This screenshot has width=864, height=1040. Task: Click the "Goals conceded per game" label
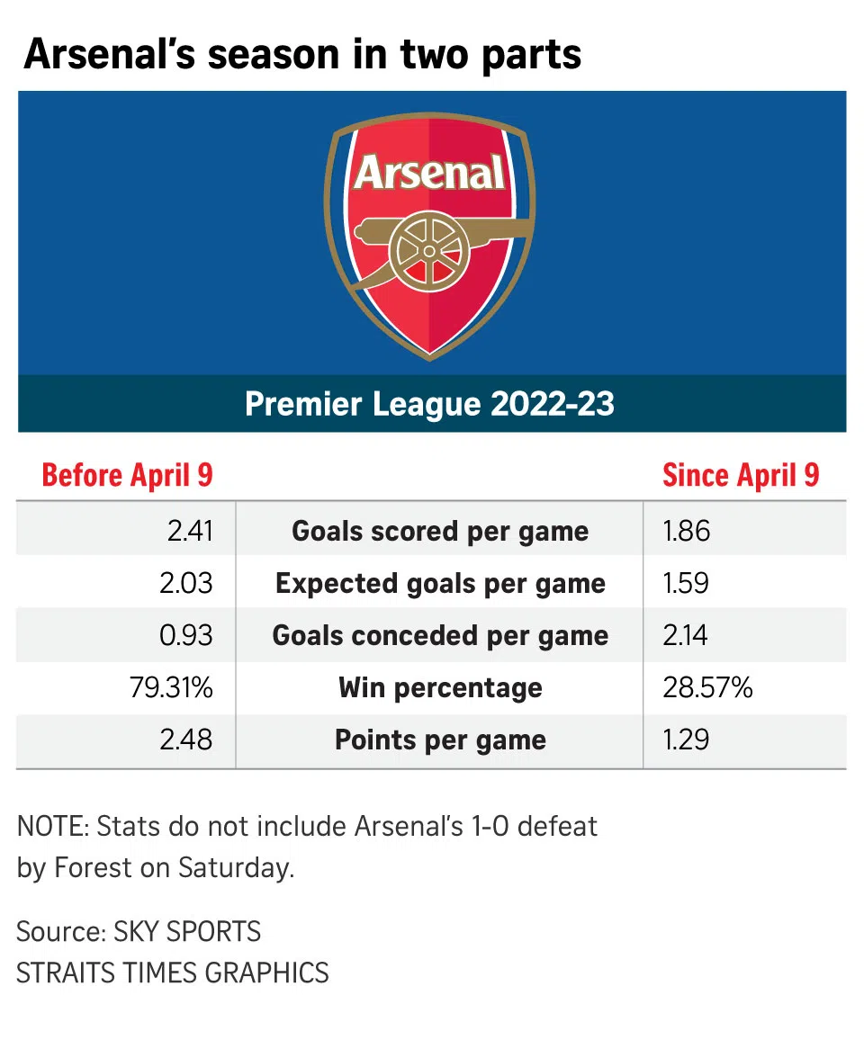tap(440, 636)
